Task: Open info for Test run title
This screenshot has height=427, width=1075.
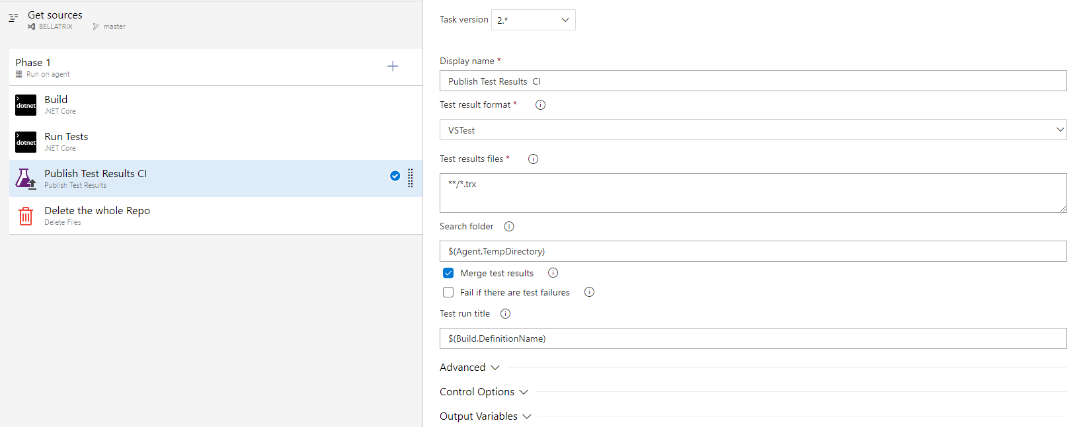Action: click(506, 313)
